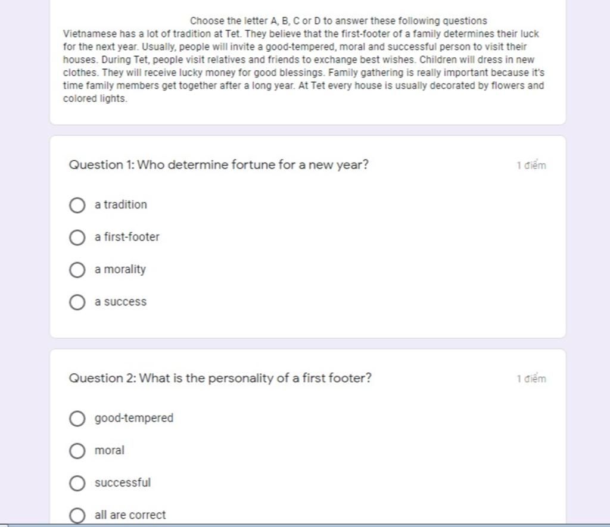The image size is (610, 527).
Task: Select "good-tempered" for Question 2
Action: coord(77,419)
